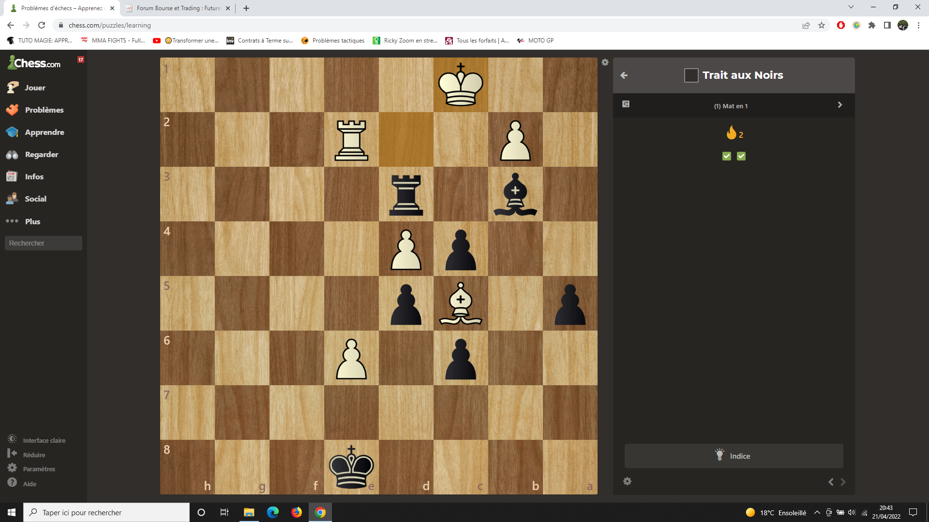Click the back arrow in puzzle panel

(x=624, y=75)
